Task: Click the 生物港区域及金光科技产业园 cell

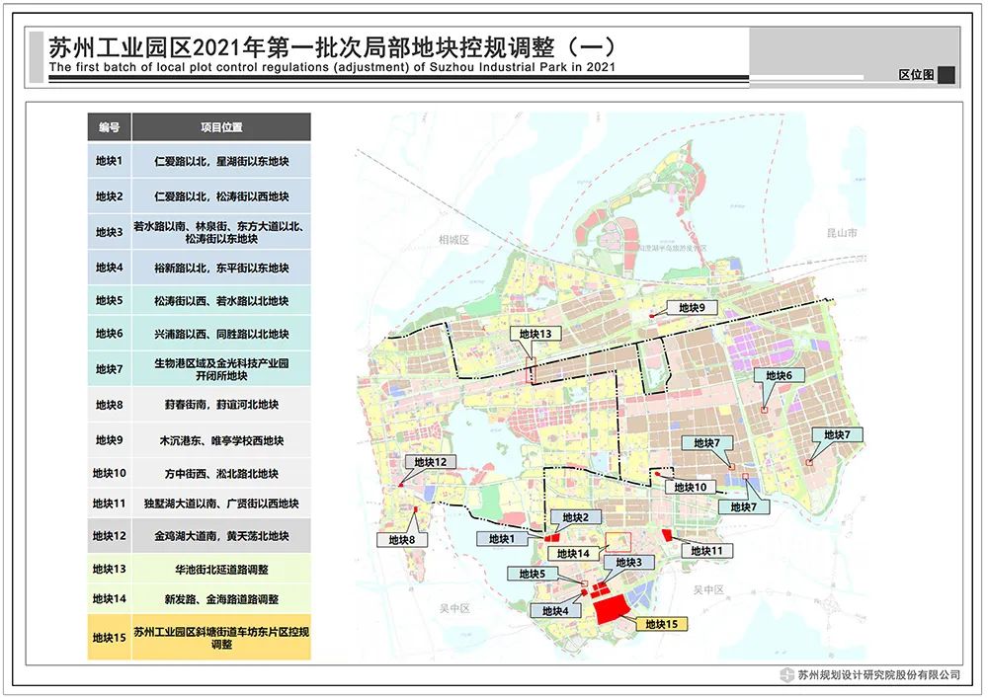Action: [221, 369]
